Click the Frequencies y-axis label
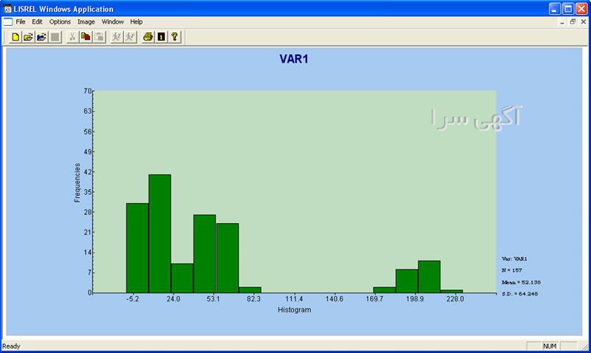591x353 pixels. point(78,182)
